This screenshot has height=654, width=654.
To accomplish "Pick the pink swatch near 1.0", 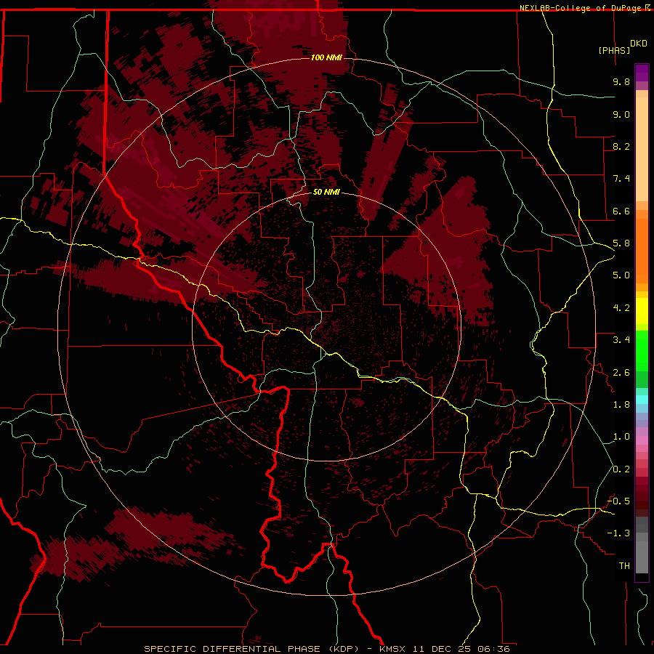I will coord(642,440).
